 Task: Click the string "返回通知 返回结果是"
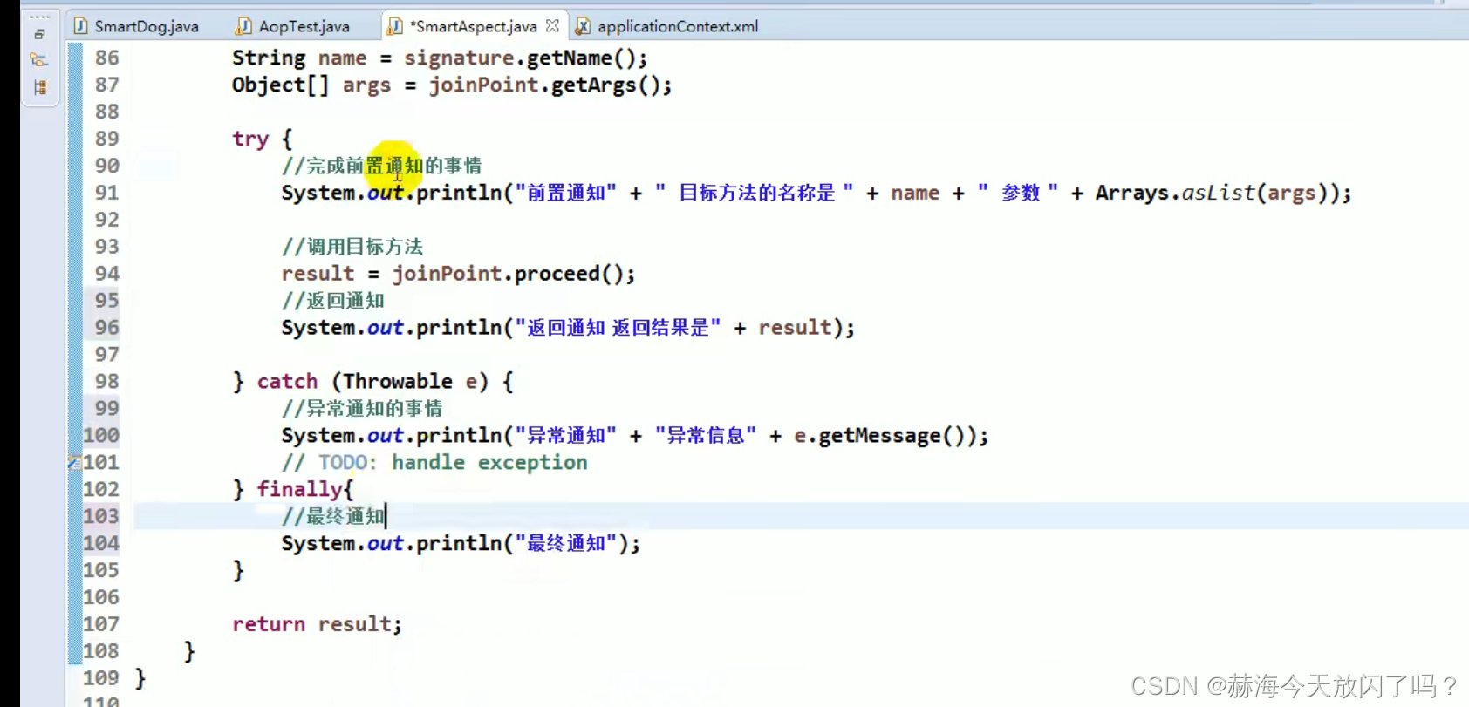(x=618, y=328)
